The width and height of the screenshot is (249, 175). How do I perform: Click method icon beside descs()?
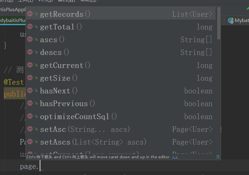tap(30, 52)
